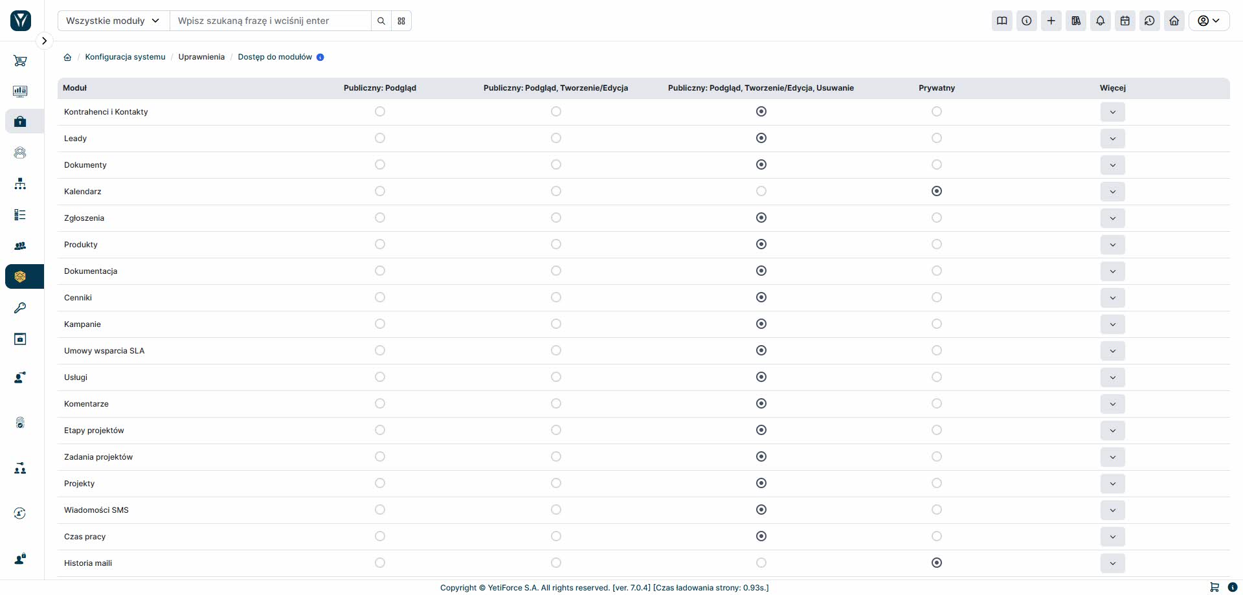Click the Czas pracy module name
The height and width of the screenshot is (595, 1243).
point(85,537)
